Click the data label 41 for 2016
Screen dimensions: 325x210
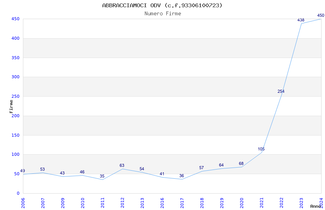point(162,174)
